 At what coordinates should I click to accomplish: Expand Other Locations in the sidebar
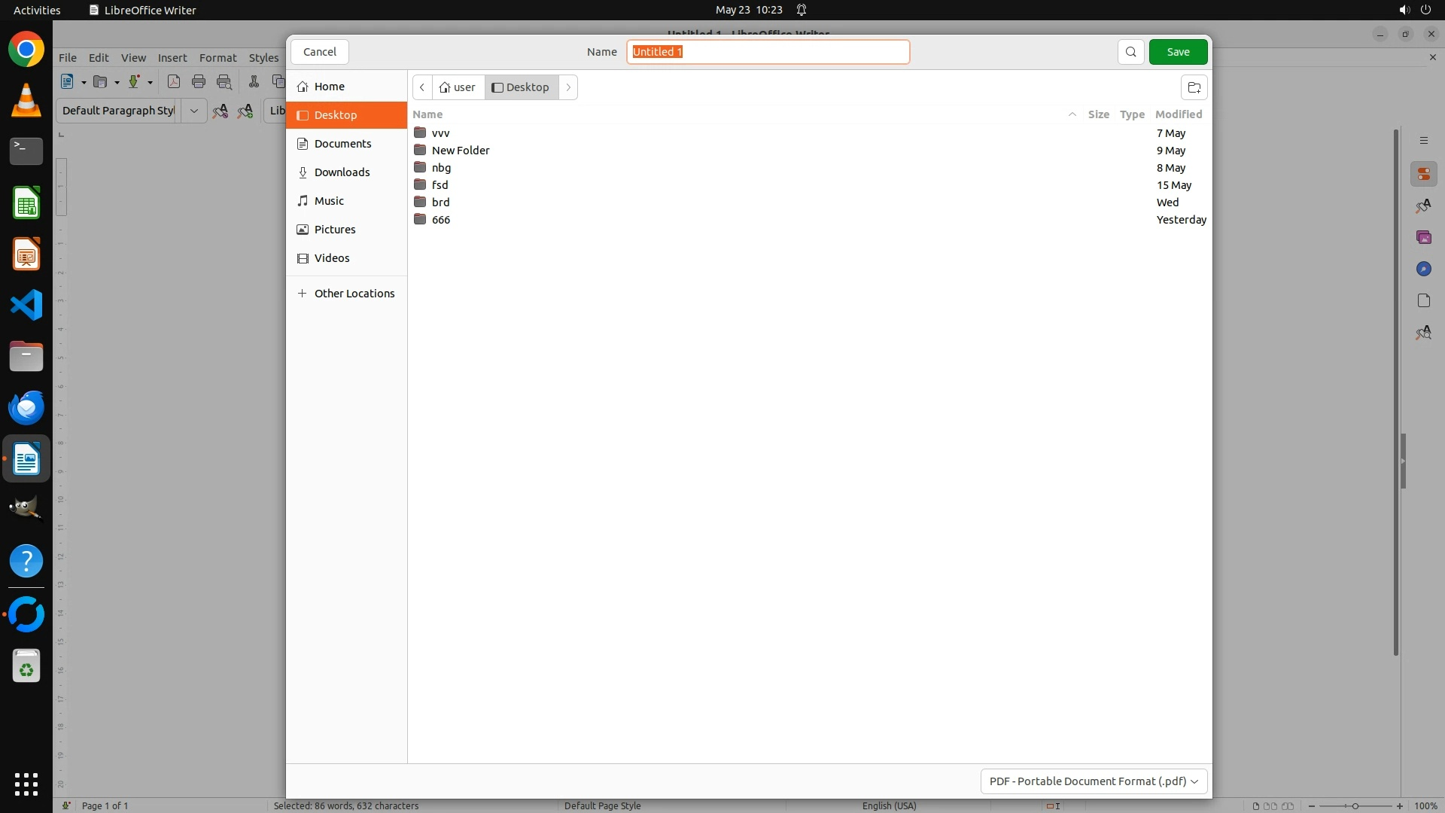[354, 294]
